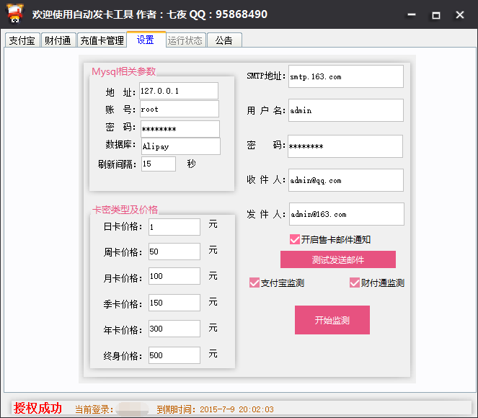Click the 季卡价格 field showing 150
Viewport: 478px width, 418px height.
174,303
